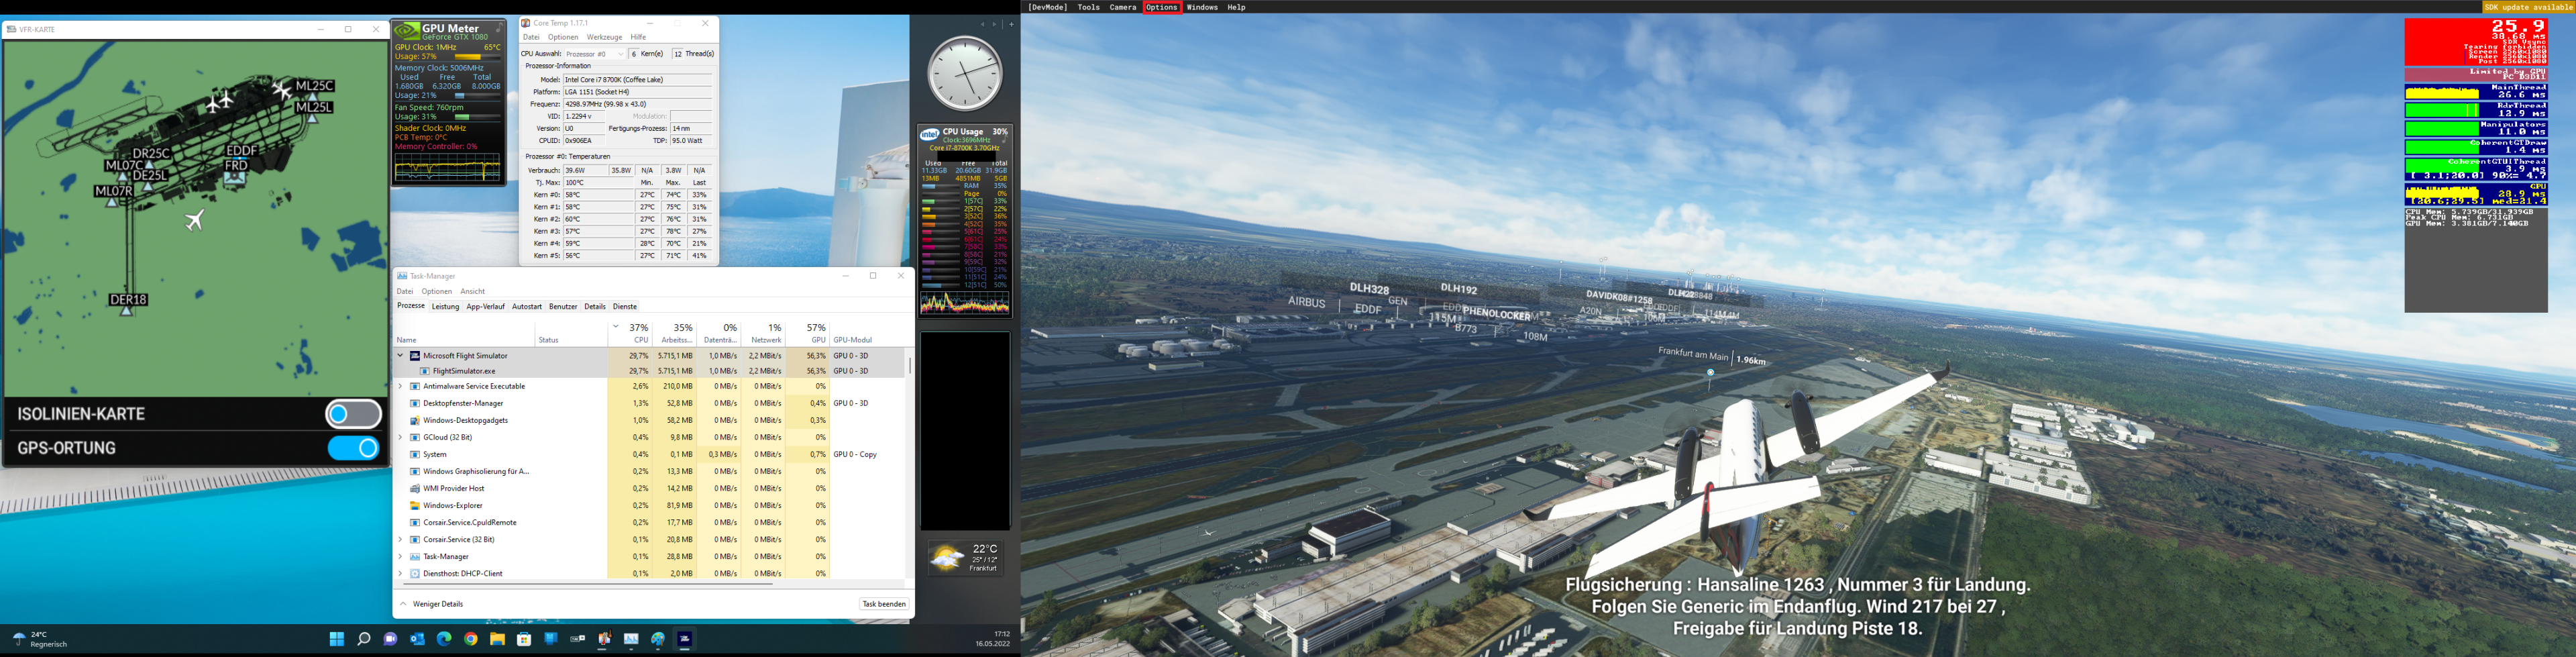Click the DR25C waypoint triangle

(x=150, y=166)
